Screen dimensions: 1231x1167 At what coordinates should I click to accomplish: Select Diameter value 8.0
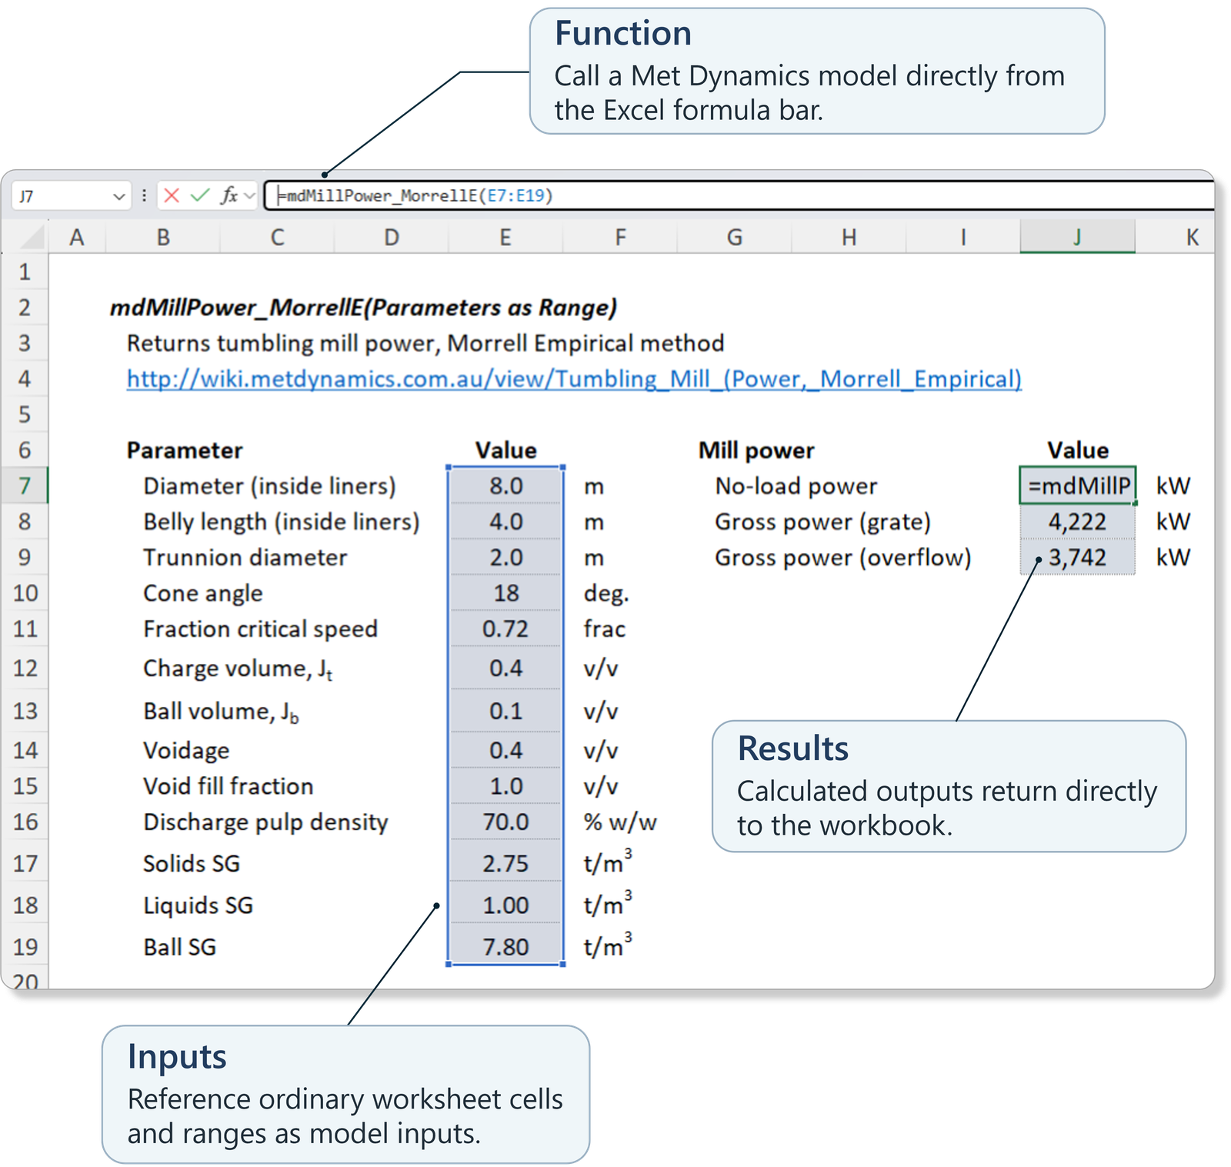click(x=505, y=486)
